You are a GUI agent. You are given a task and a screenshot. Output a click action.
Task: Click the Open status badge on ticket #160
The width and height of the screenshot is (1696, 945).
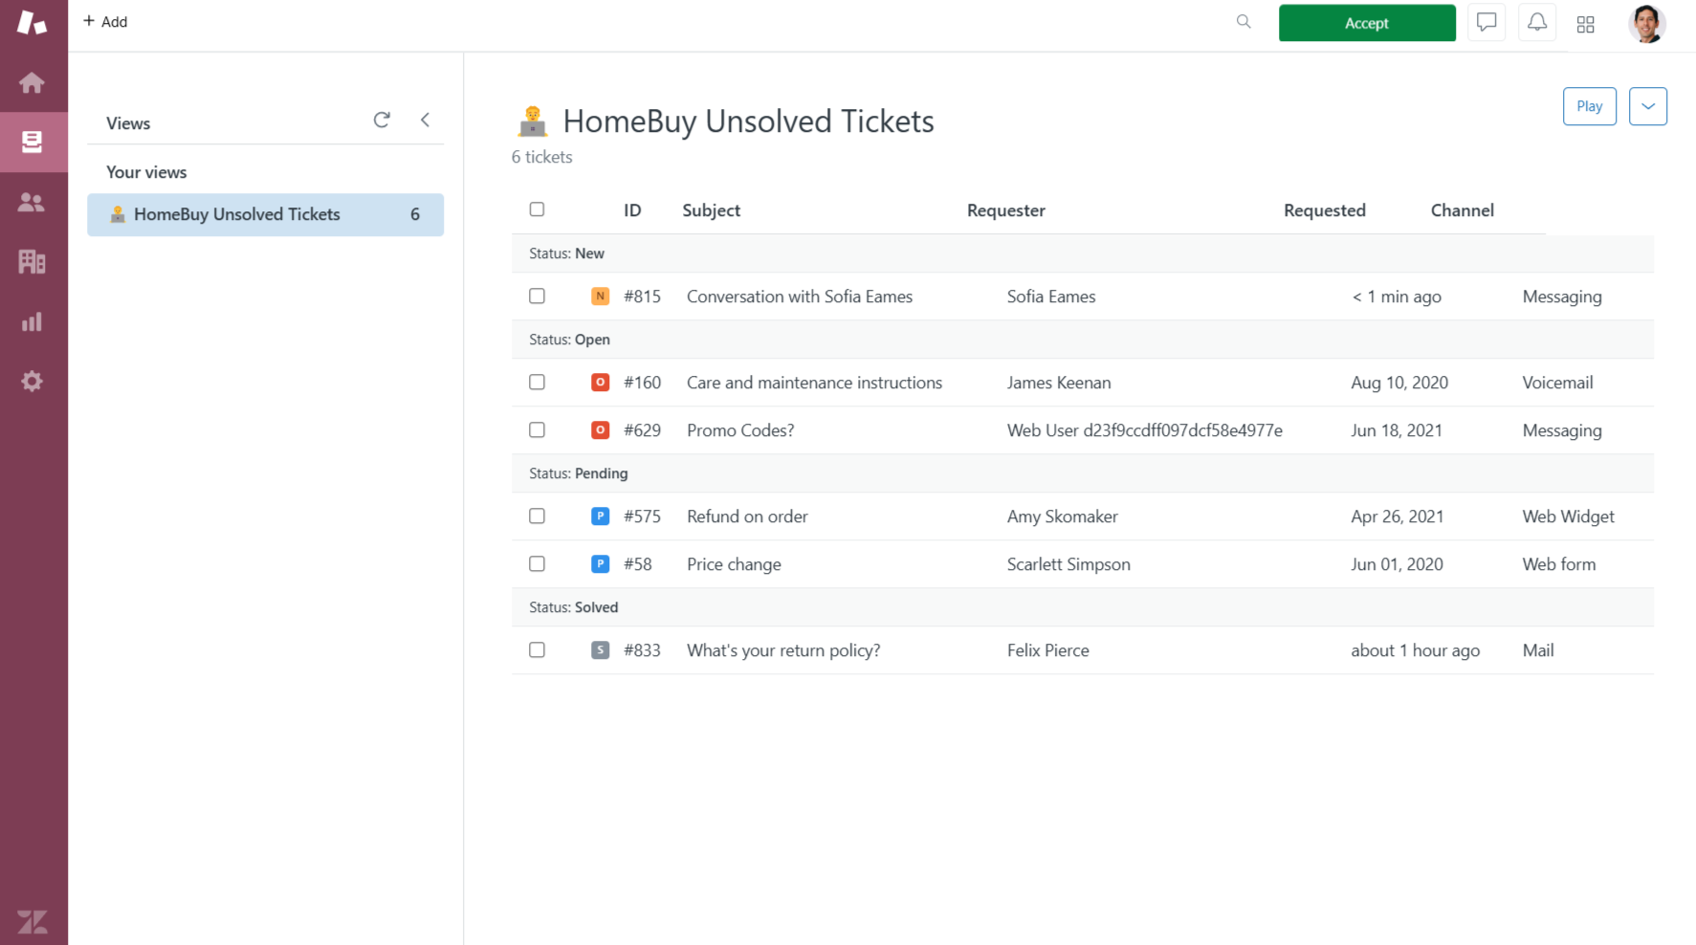click(x=600, y=383)
